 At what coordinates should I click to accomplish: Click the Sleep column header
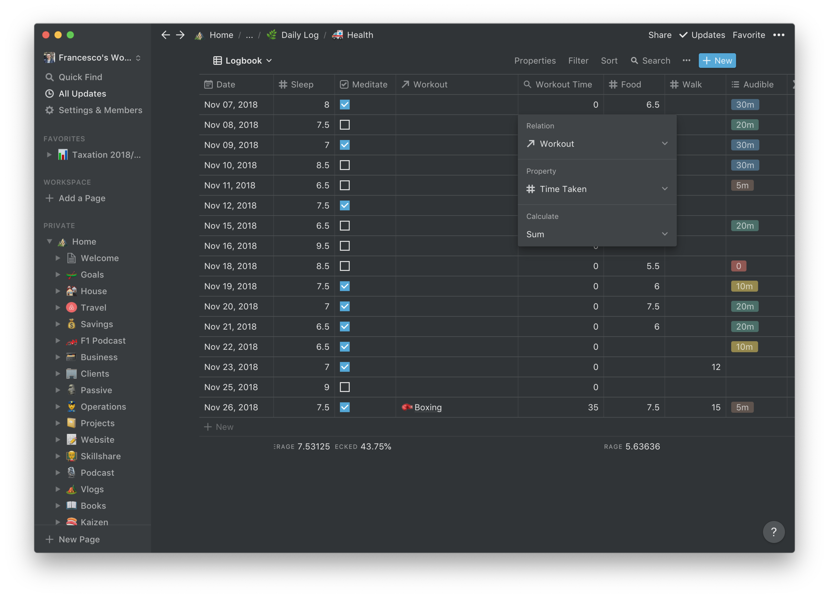click(304, 85)
